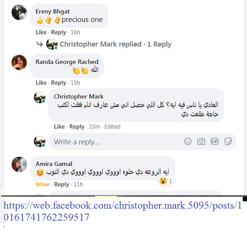Remove Wow reaction on Amira Gamal's comment

pyautogui.click(x=43, y=184)
